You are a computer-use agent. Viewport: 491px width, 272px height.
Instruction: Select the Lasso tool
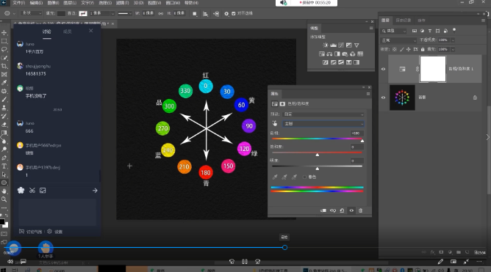(4, 49)
